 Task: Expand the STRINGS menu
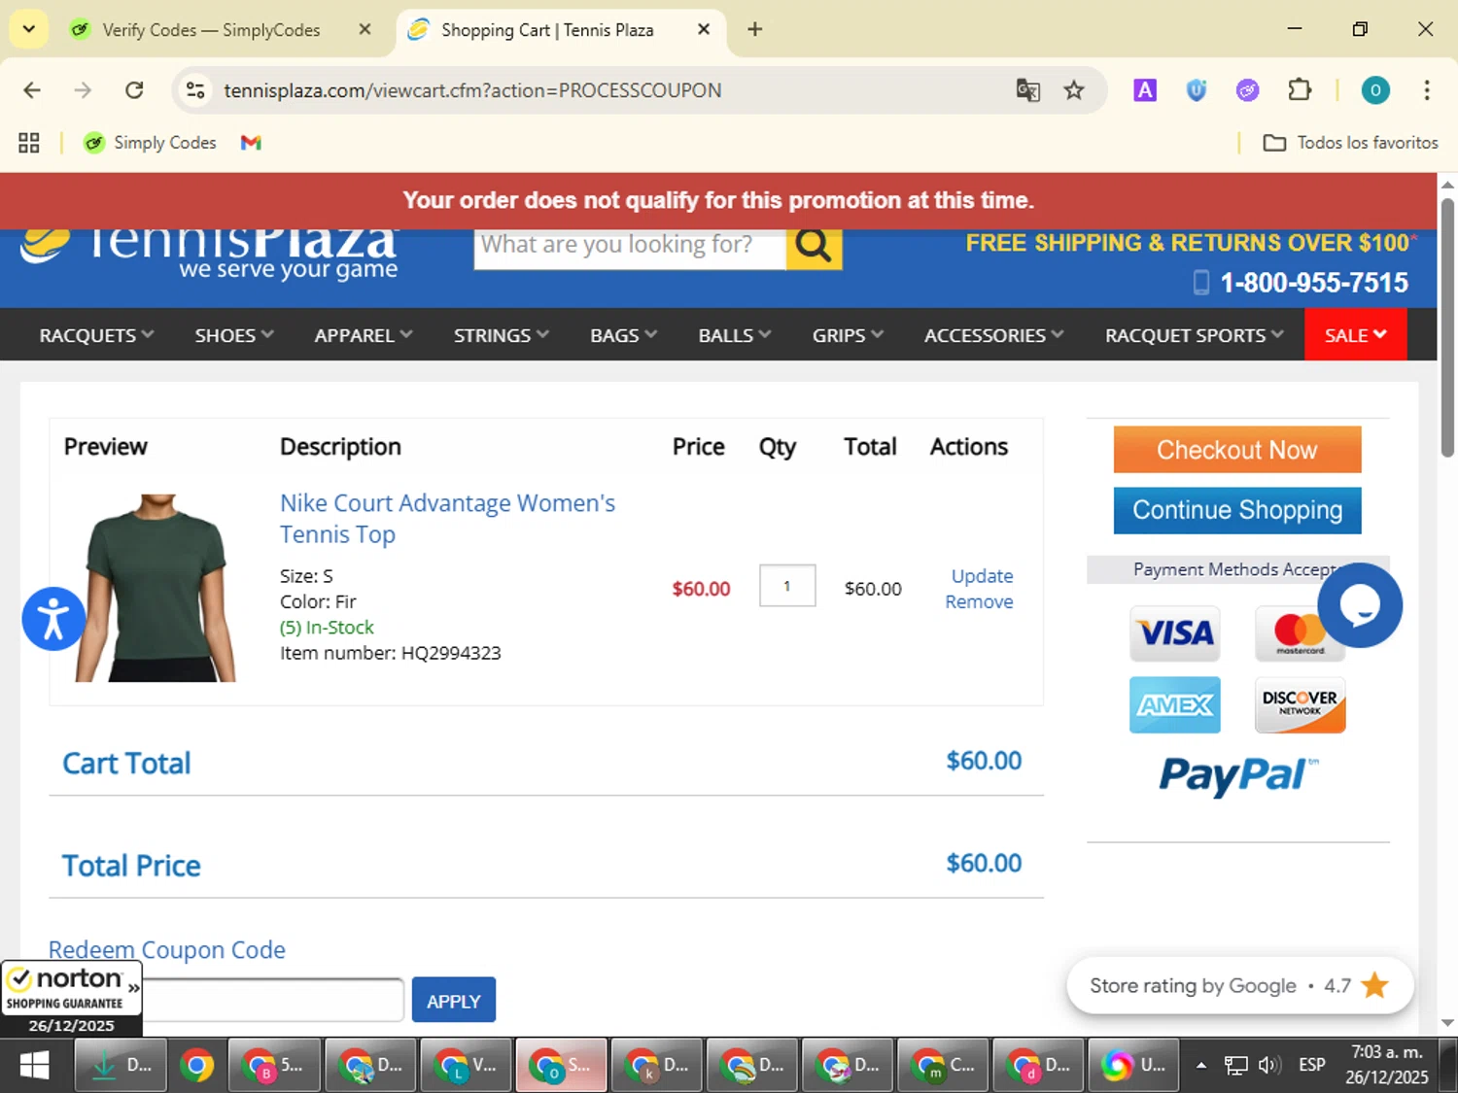502,335
